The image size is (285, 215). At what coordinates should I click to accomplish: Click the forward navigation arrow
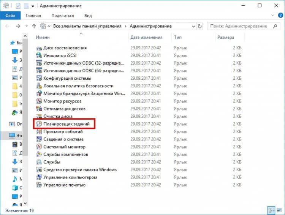(x=18, y=26)
